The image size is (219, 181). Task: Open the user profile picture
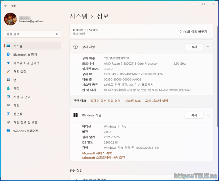click(10, 19)
